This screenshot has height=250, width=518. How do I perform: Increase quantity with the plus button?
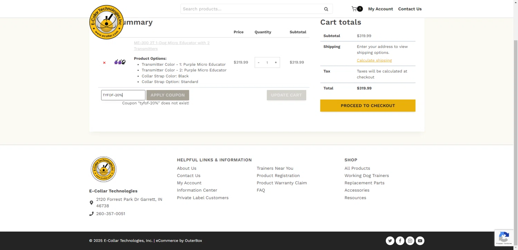(276, 63)
